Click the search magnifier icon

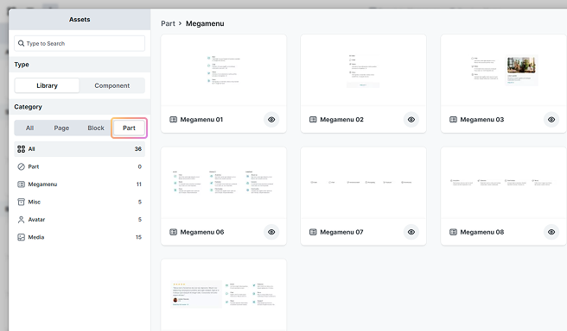(21, 43)
